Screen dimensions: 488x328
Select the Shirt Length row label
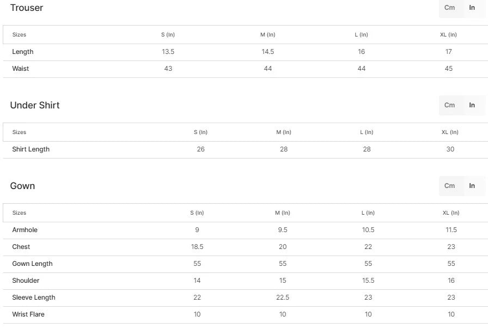[30, 149]
